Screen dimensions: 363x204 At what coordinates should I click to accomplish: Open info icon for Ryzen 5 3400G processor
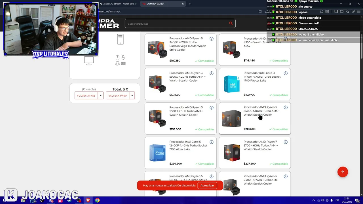click(x=212, y=39)
